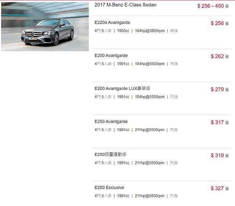Screen dimensions: 235x206
Task: Select the LUX豪華版 1991cc specs line
Action: pyautogui.click(x=136, y=97)
